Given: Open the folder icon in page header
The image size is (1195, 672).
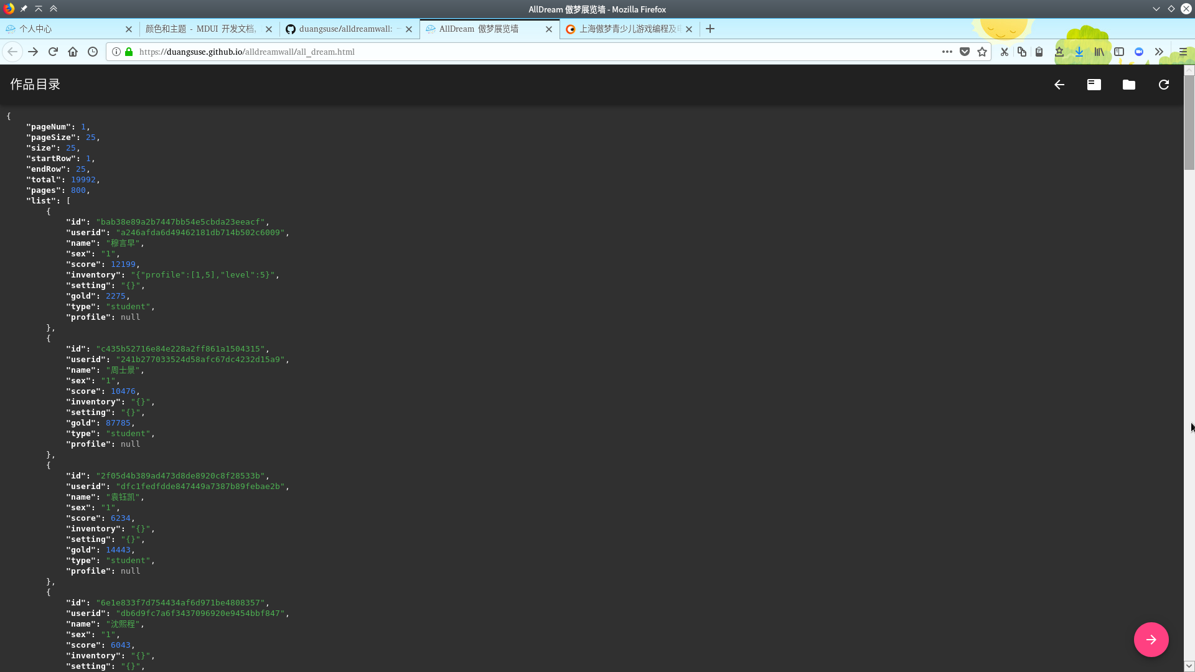Looking at the screenshot, I should (1129, 85).
